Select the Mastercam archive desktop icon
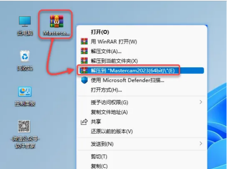The height and width of the screenshot is (169, 227). 57,25
